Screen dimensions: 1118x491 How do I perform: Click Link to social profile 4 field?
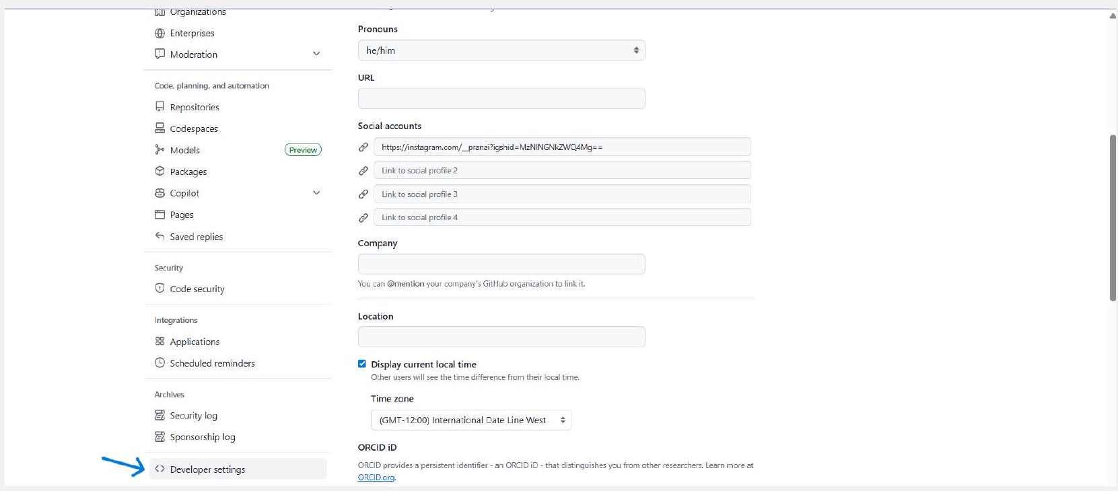point(562,217)
